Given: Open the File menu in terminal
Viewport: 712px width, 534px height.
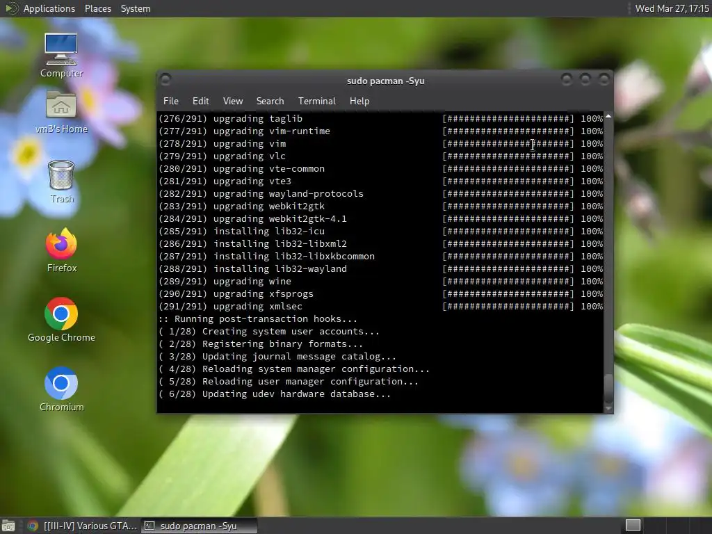Looking at the screenshot, I should pyautogui.click(x=171, y=101).
